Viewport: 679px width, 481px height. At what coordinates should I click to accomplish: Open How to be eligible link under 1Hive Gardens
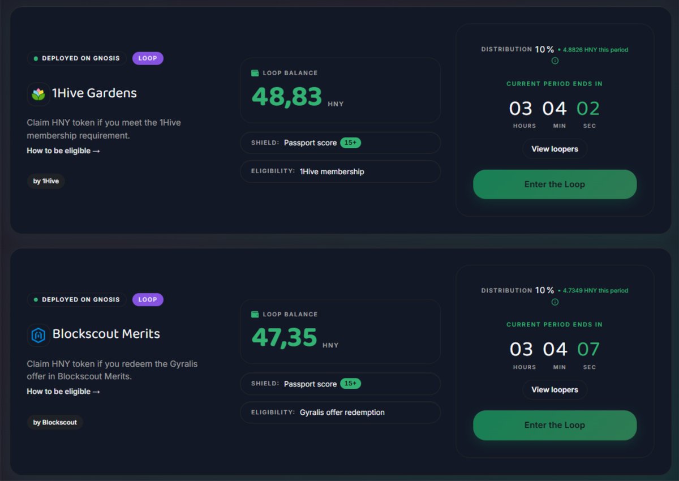coord(63,151)
